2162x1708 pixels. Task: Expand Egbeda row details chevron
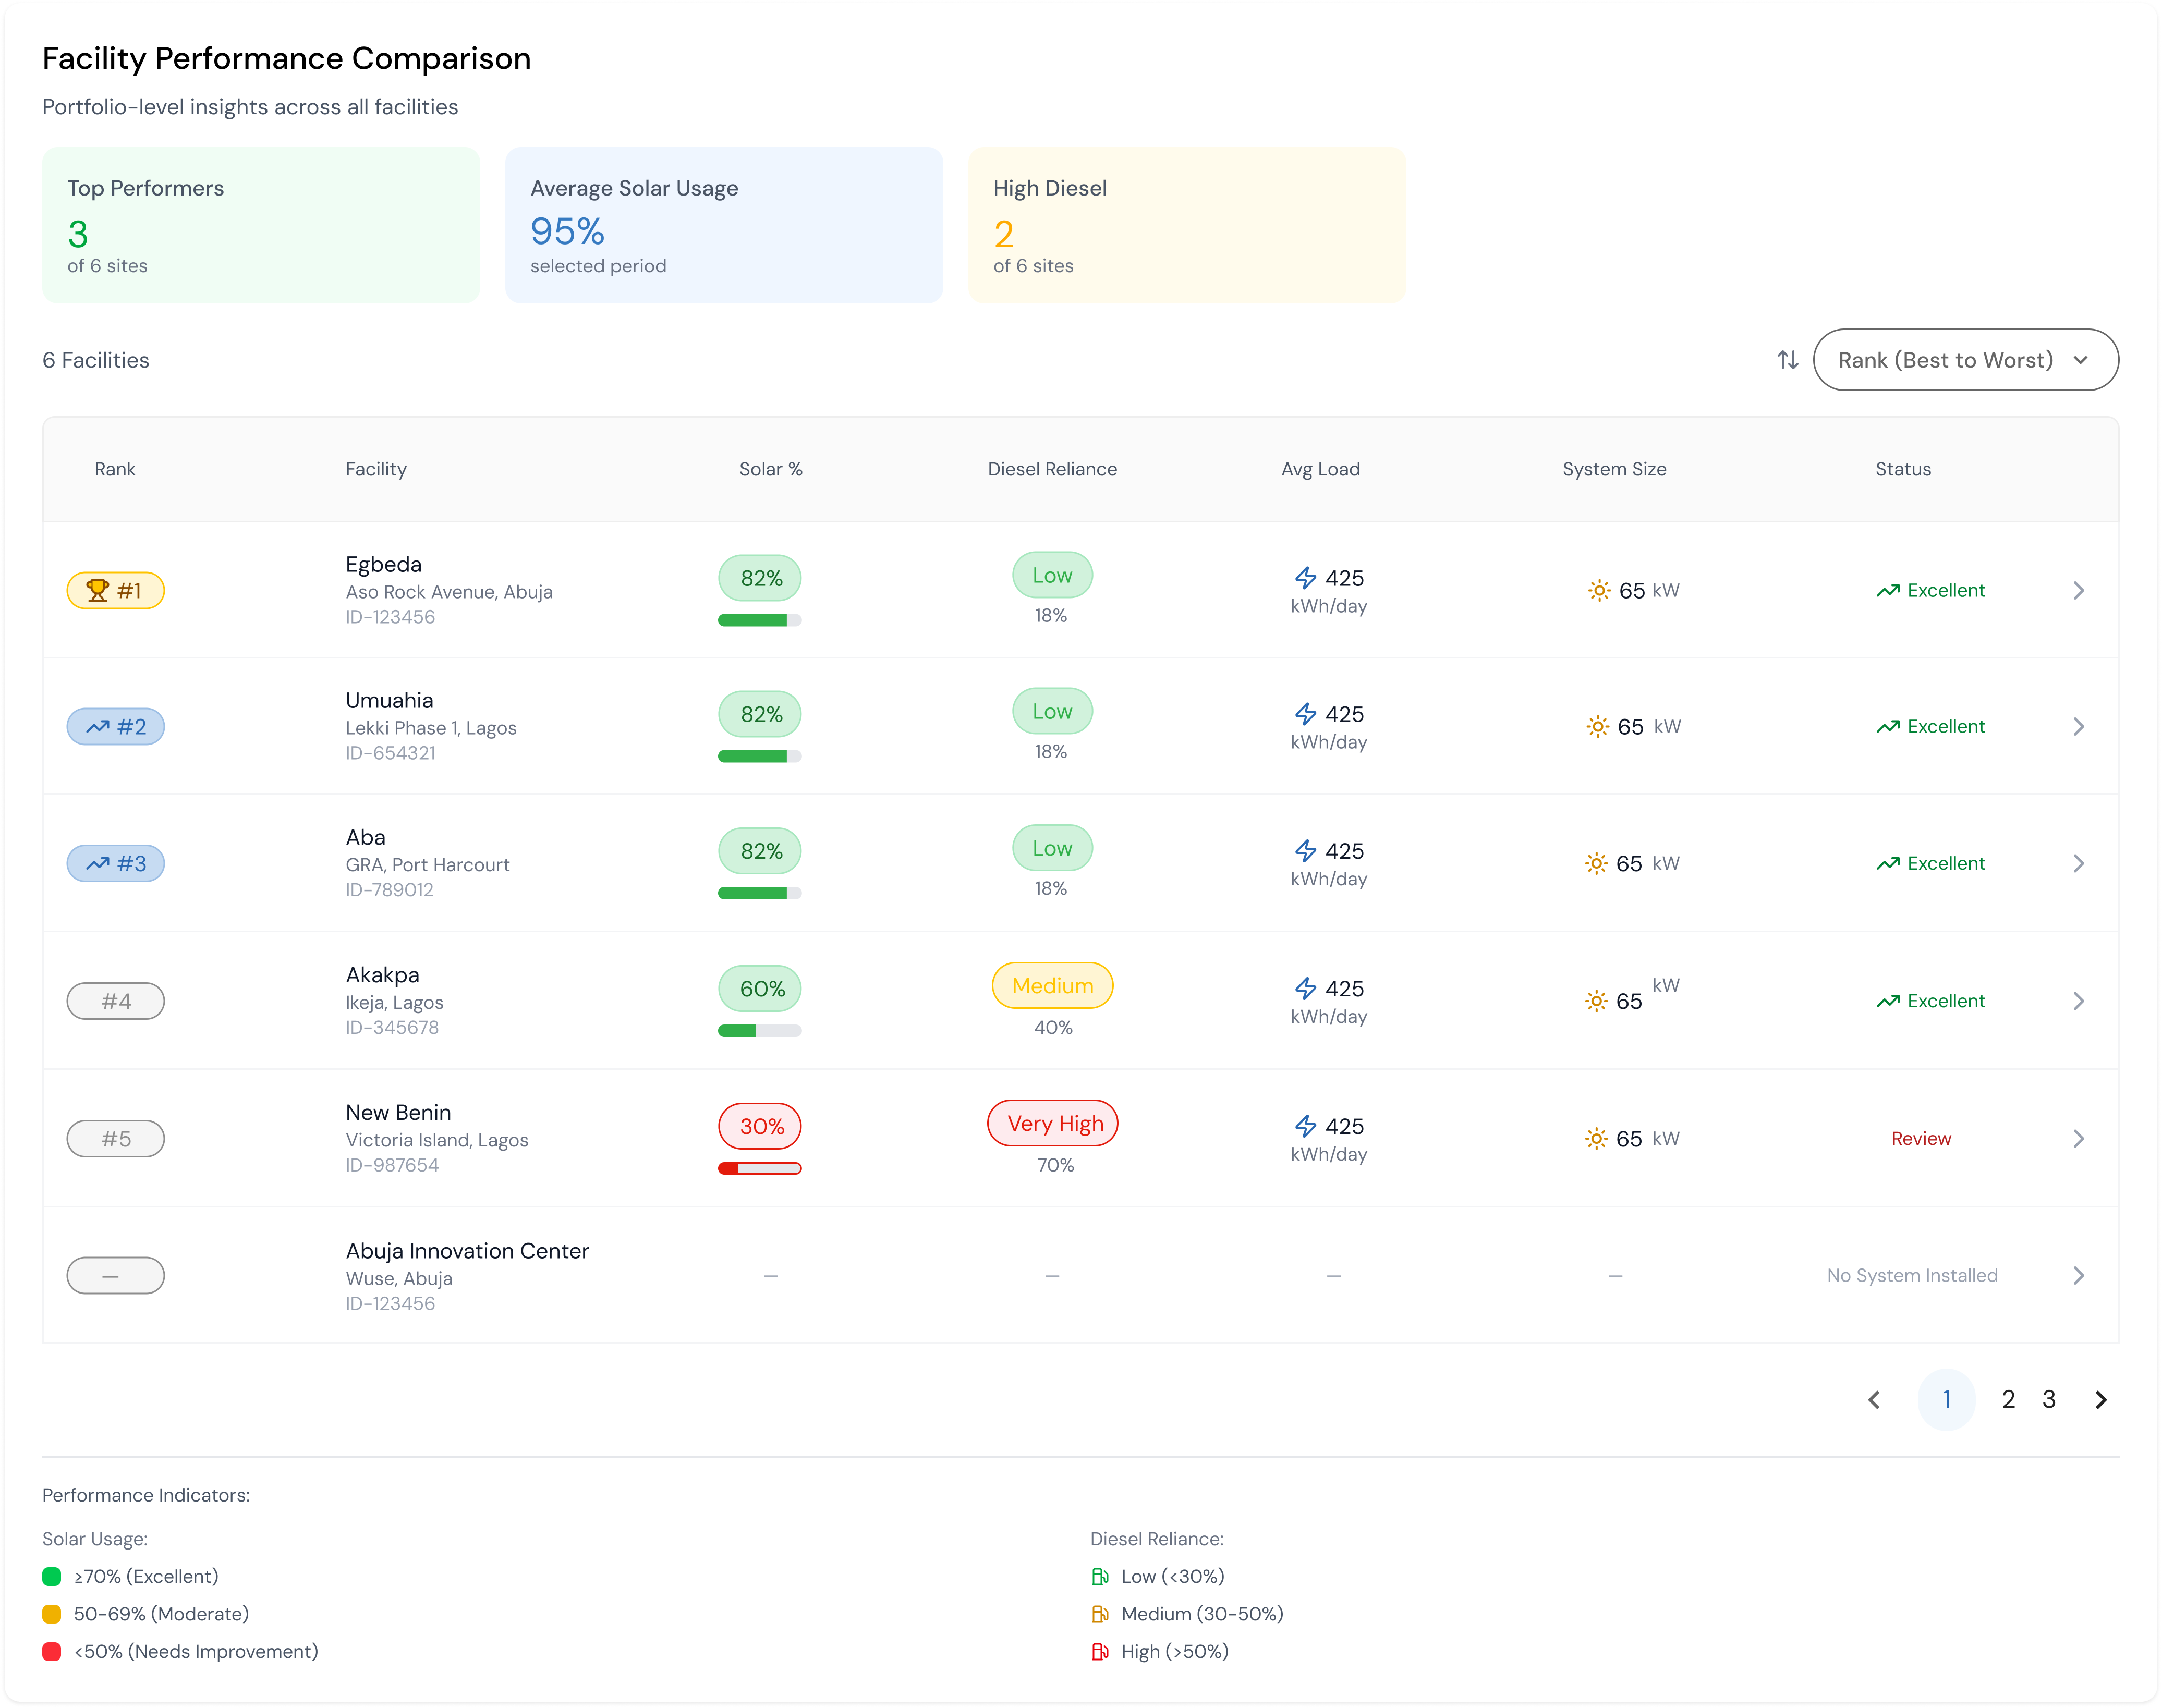pos(2078,591)
